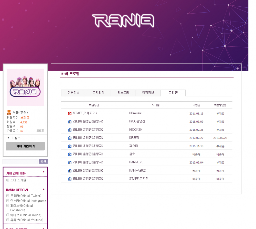Image resolution: width=256 pixels, height=229 pixels.
Task: Click the blue operator icon in STAFF:운영진's row
Action: (70, 179)
